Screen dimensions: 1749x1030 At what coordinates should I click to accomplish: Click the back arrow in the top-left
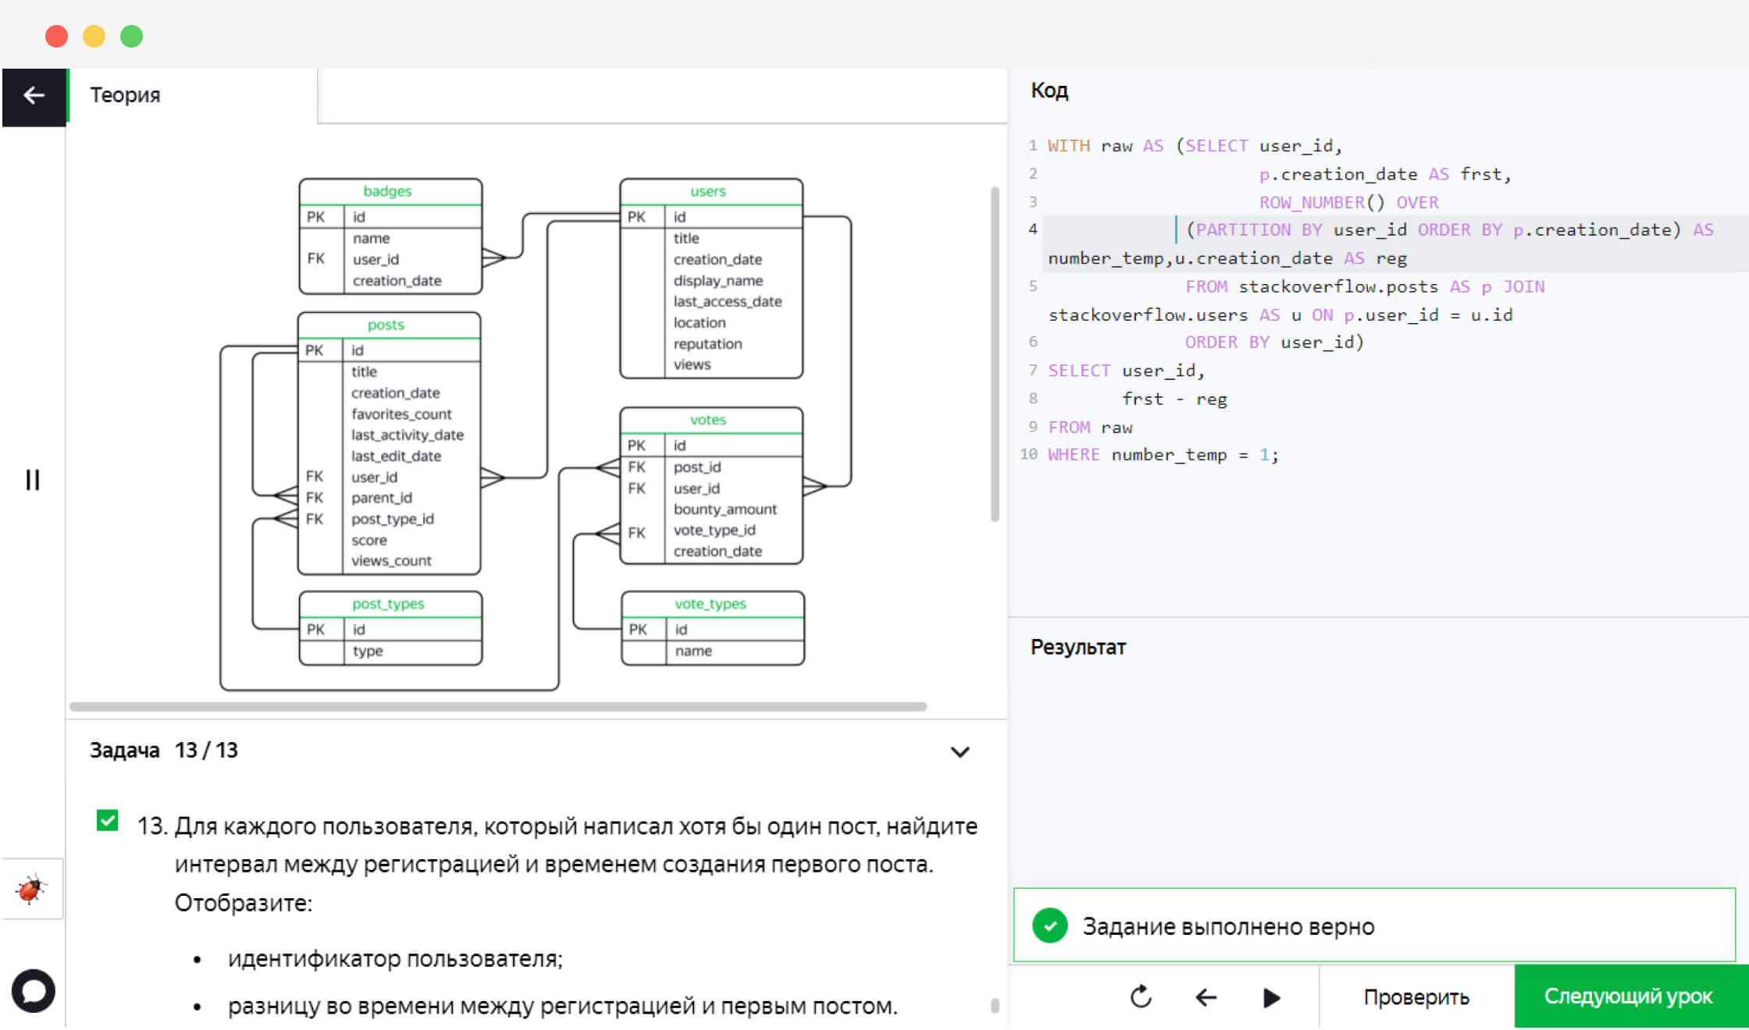pos(34,96)
